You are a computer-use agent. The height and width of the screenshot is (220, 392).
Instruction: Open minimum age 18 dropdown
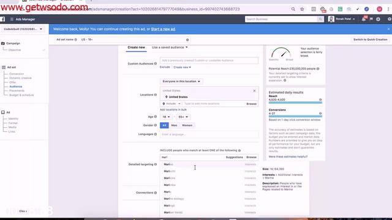(166, 117)
